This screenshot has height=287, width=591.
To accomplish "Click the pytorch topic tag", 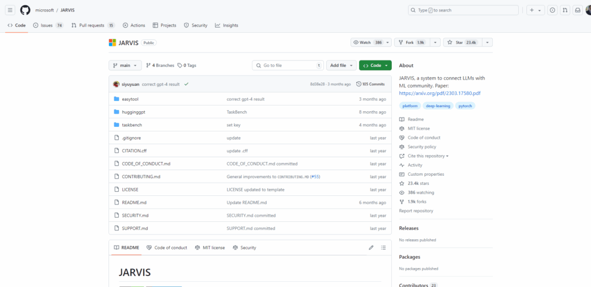I will pyautogui.click(x=466, y=106).
